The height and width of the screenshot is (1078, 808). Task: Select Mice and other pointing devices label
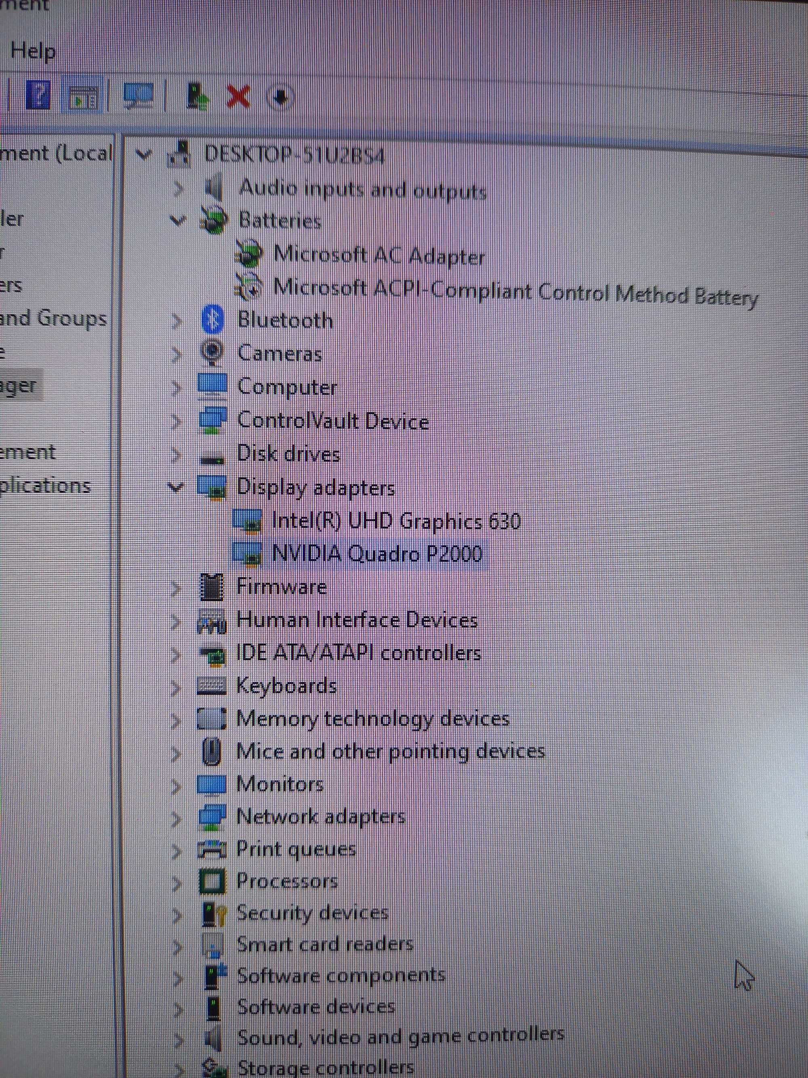[390, 751]
